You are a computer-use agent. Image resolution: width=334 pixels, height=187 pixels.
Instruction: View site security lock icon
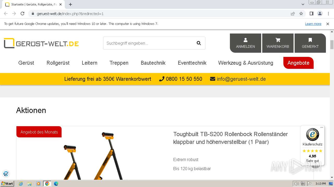(33, 14)
